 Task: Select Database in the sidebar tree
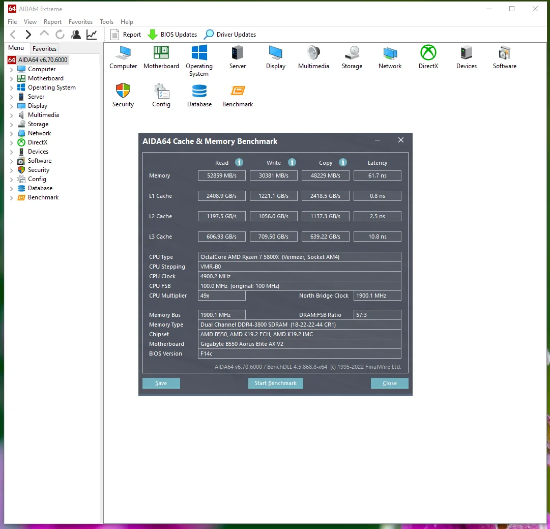coord(40,188)
